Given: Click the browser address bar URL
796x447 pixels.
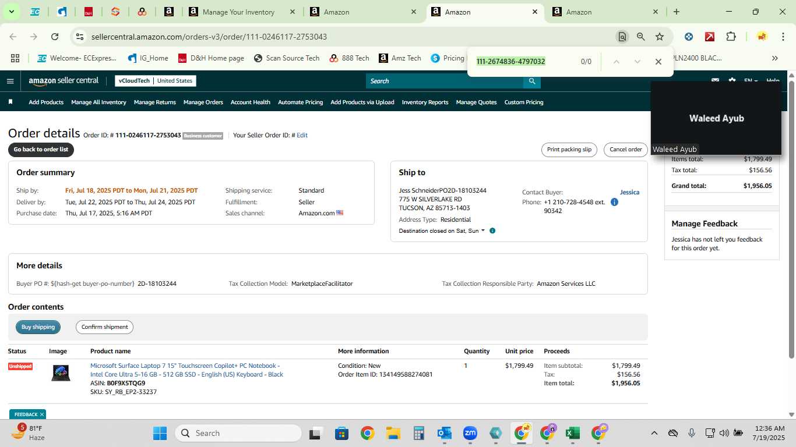Looking at the screenshot, I should pos(209,37).
